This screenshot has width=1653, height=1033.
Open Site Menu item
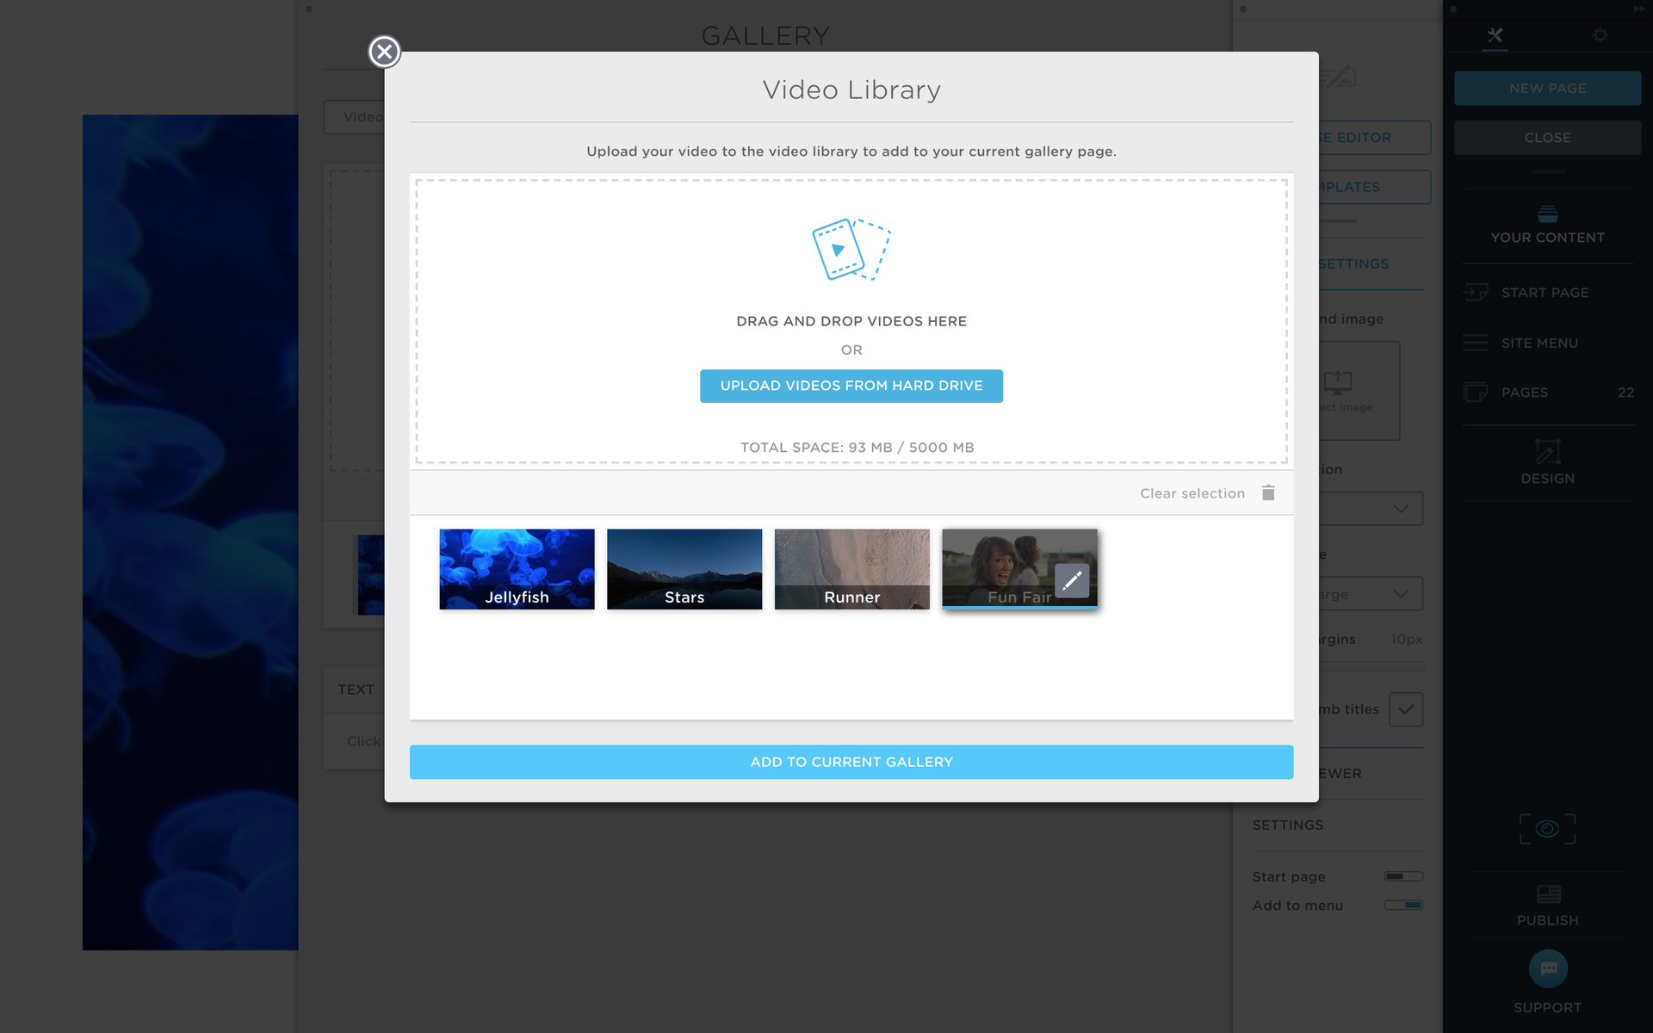pos(1547,343)
